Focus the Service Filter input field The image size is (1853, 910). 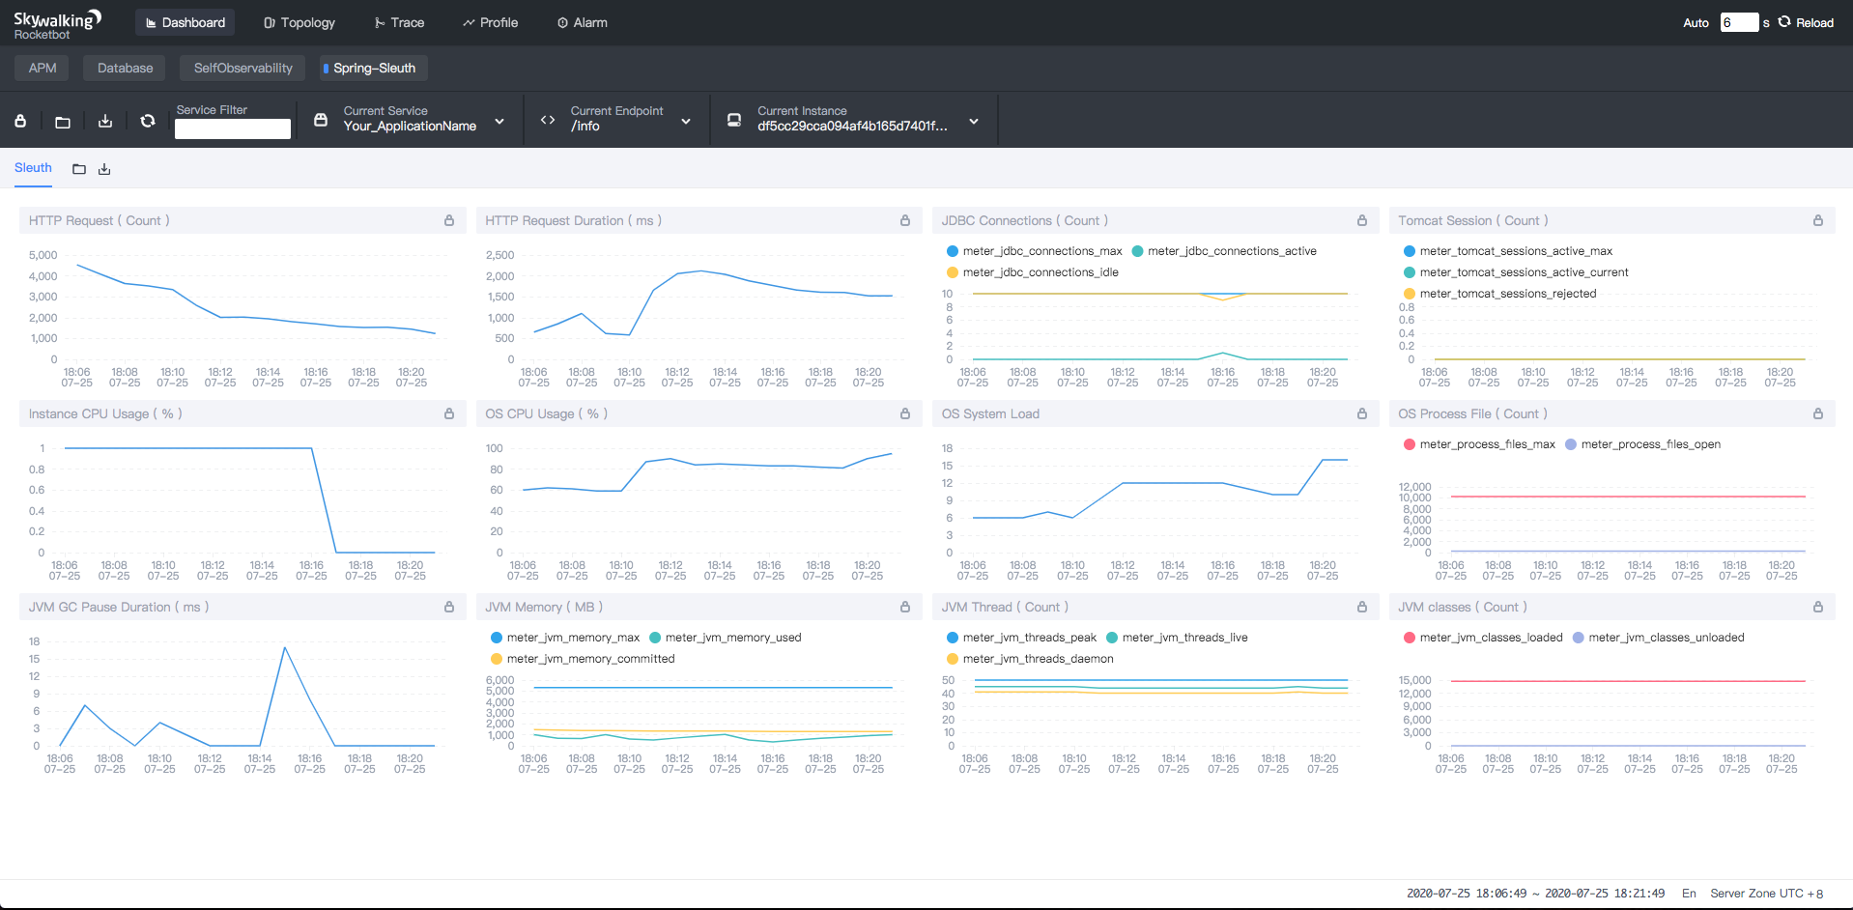233,128
